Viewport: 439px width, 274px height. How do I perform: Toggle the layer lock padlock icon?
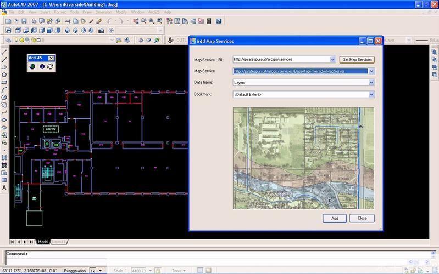33,40
